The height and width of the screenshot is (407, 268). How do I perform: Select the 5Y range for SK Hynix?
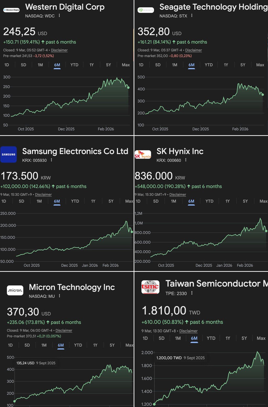pyautogui.click(x=245, y=201)
